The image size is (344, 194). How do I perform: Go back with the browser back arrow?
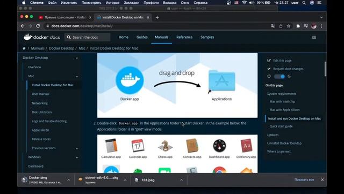click(x=23, y=26)
